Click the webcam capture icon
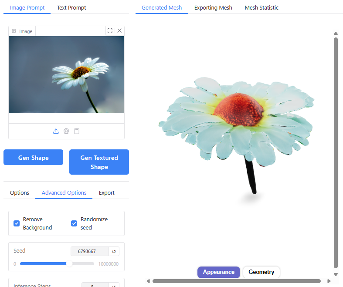343x287 pixels. tap(66, 131)
